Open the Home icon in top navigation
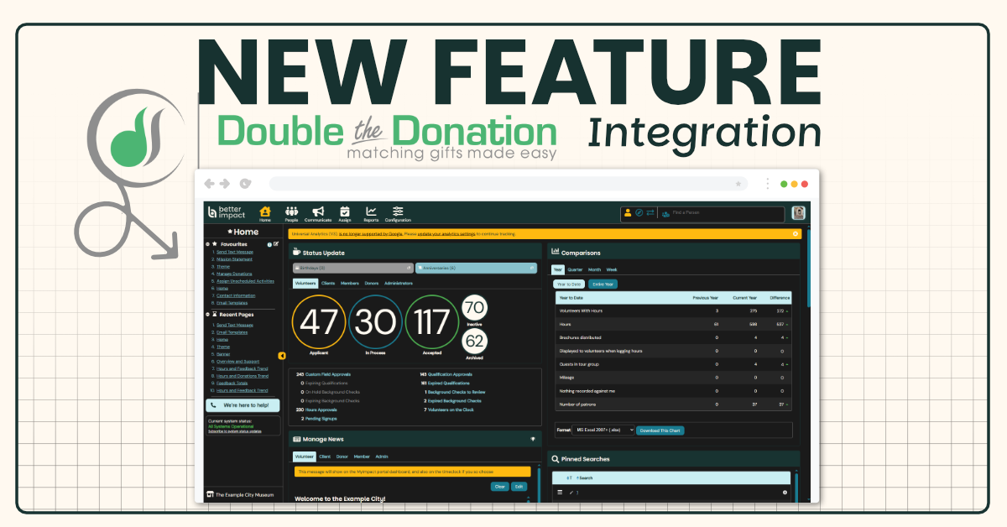Image resolution: width=1007 pixels, height=527 pixels. (x=265, y=213)
